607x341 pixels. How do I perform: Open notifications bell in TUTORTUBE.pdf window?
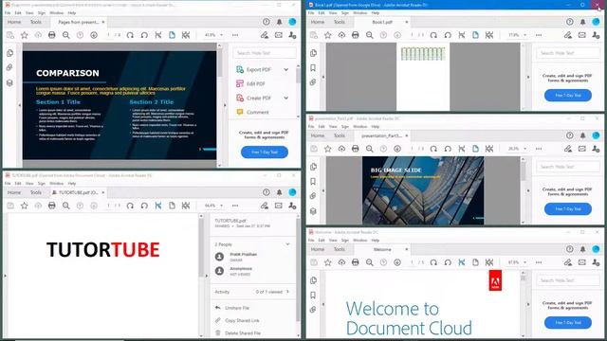(279, 192)
